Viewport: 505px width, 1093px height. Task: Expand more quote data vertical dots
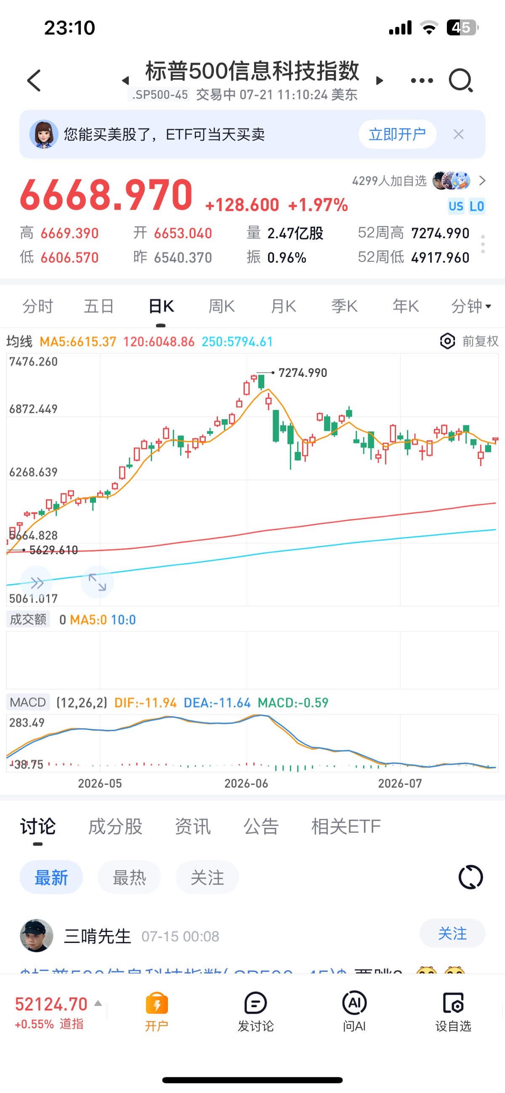coord(483,244)
